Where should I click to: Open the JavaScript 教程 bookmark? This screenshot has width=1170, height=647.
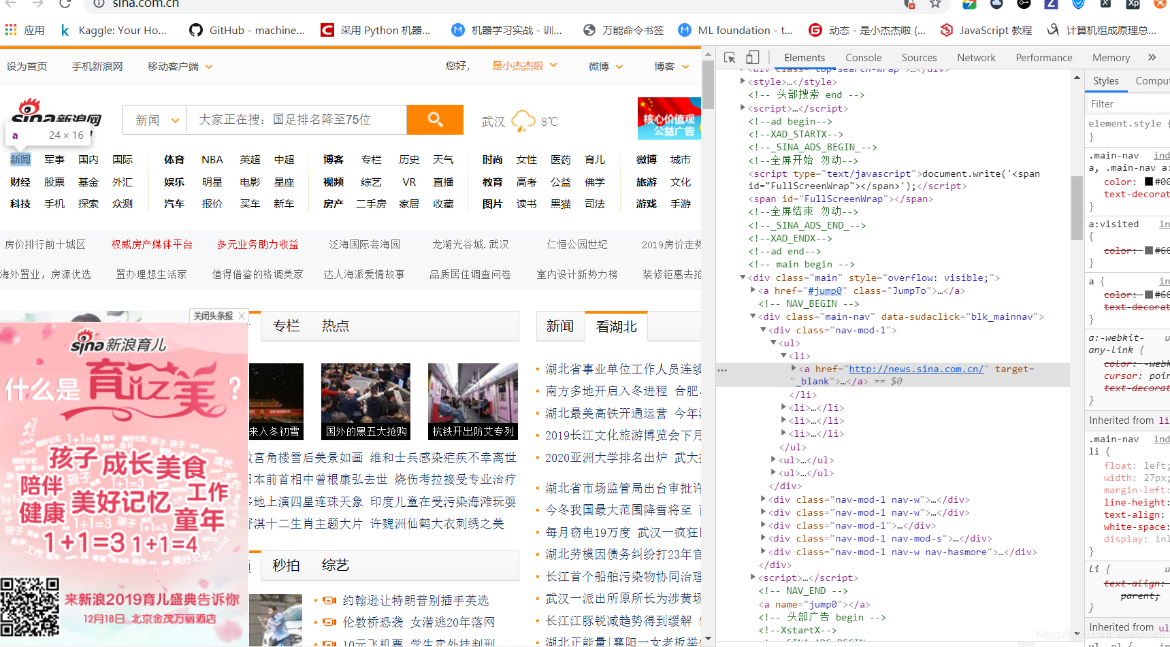(986, 30)
